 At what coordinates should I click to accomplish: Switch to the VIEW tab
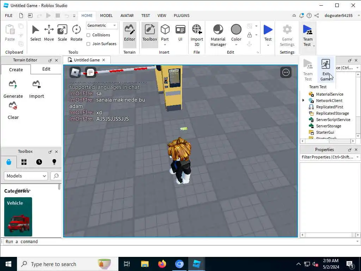coord(161,16)
